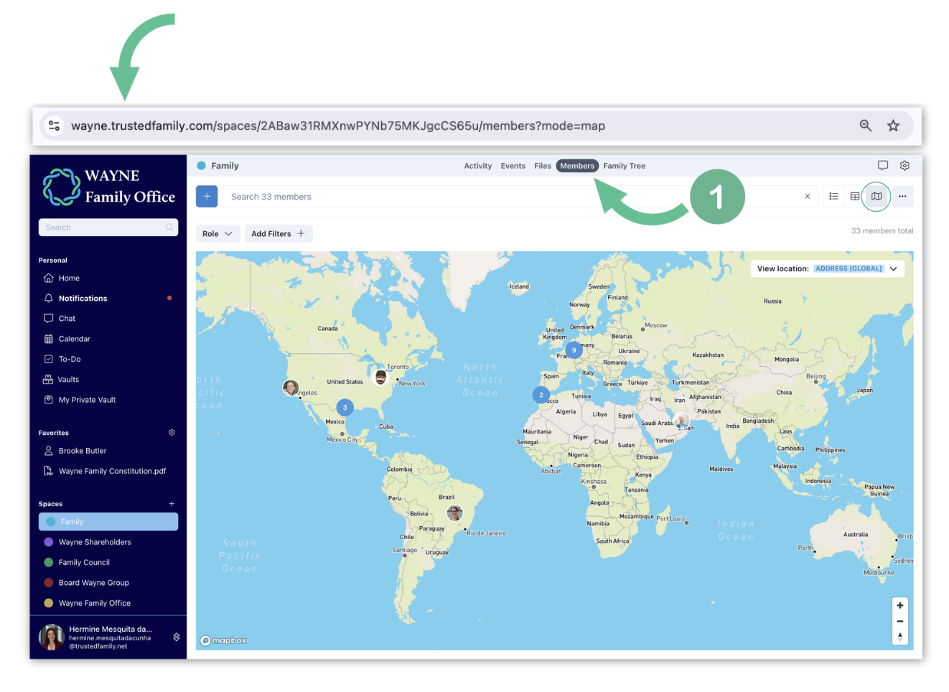Viewport: 949px width, 692px height.
Task: Switch to Events tab
Action: pos(513,166)
